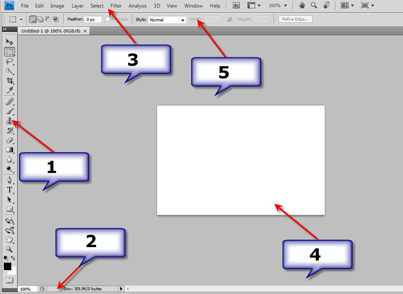Select the Move tool
The height and width of the screenshot is (294, 403).
pos(10,42)
